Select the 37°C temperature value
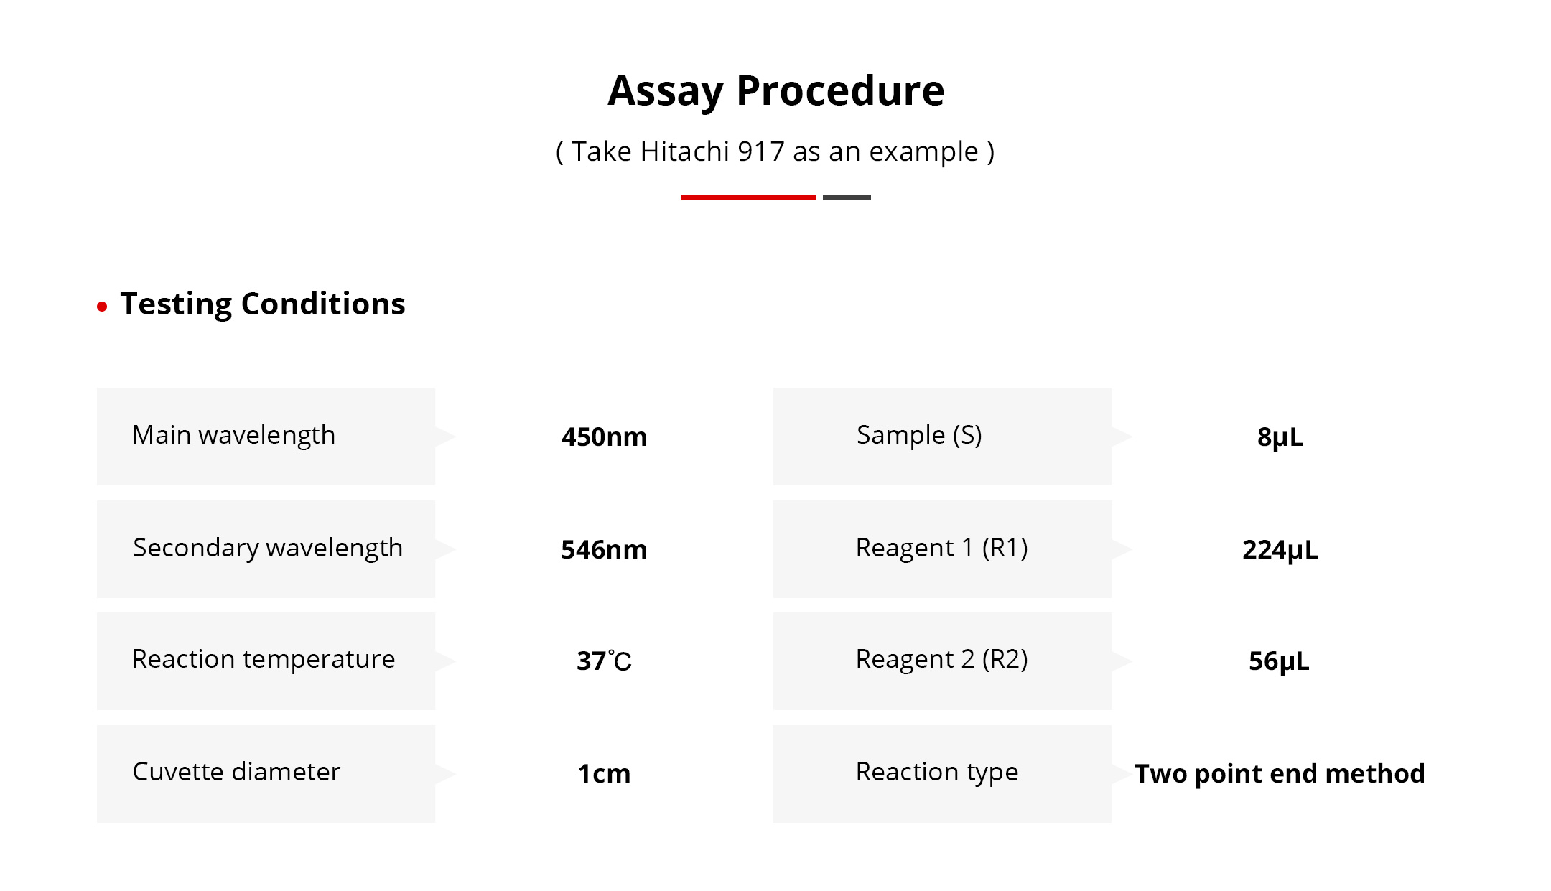The height and width of the screenshot is (891, 1551). [604, 661]
